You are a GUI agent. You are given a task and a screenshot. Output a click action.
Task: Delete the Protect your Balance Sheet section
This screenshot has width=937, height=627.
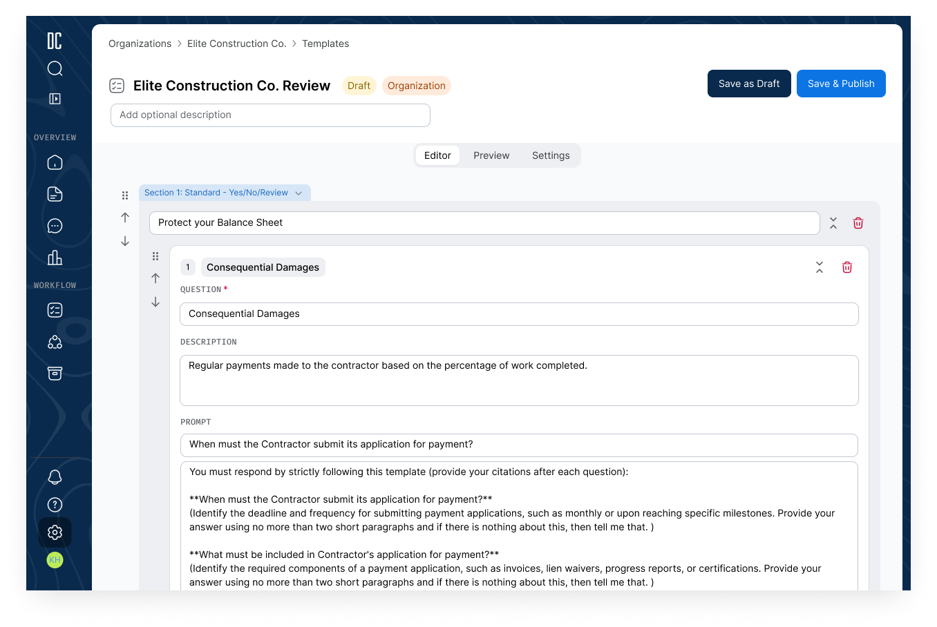(x=858, y=223)
